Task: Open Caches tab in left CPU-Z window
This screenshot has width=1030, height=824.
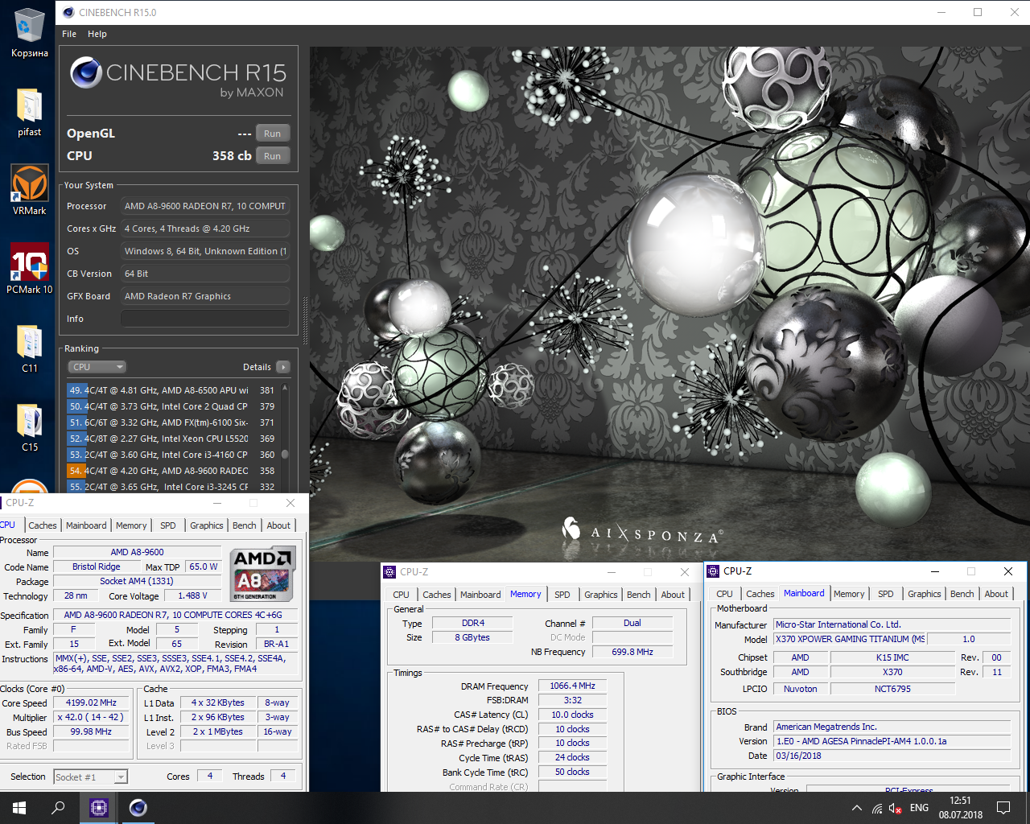Action: pos(43,525)
